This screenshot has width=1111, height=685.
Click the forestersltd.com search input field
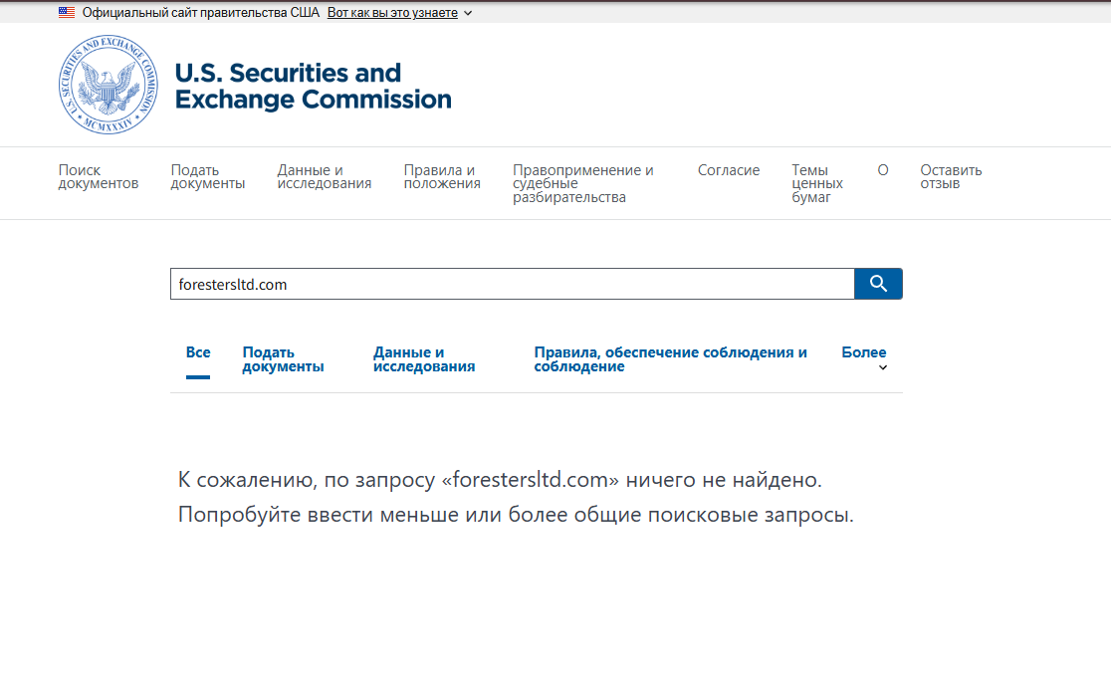pyautogui.click(x=512, y=284)
